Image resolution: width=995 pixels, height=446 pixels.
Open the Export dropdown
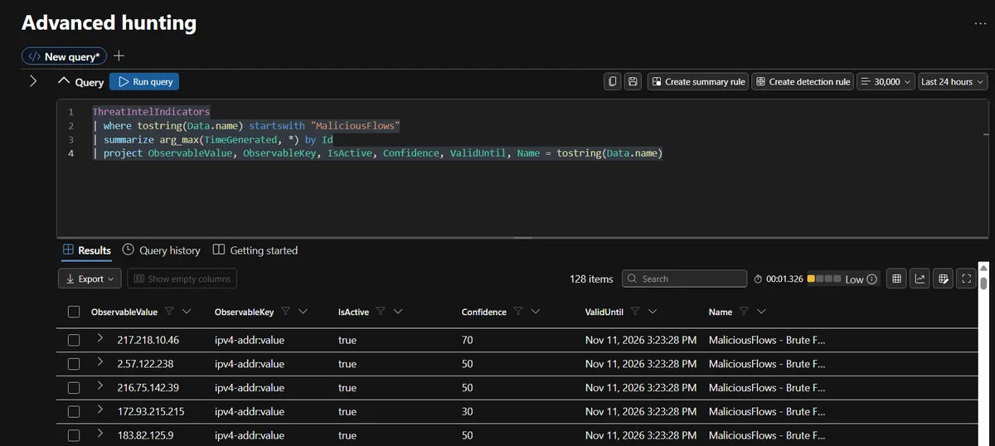point(90,279)
